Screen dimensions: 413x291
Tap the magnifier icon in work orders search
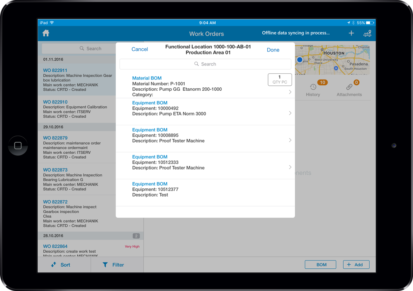(82, 48)
